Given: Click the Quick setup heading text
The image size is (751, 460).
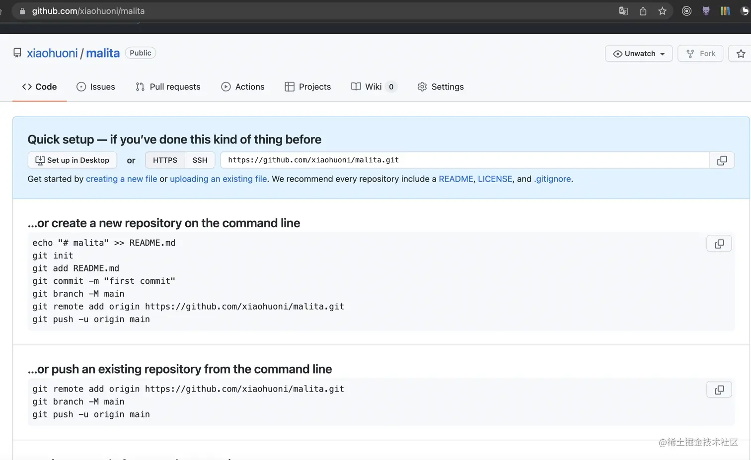Looking at the screenshot, I should click(174, 139).
